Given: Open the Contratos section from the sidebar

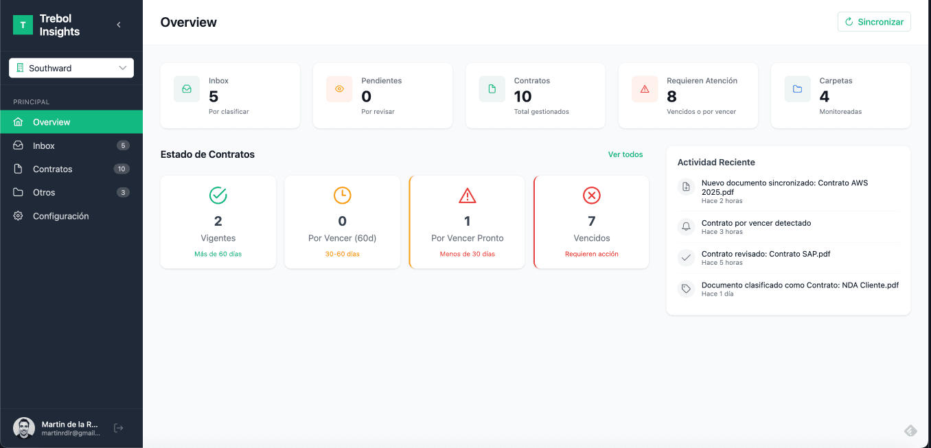Looking at the screenshot, I should click(x=52, y=169).
